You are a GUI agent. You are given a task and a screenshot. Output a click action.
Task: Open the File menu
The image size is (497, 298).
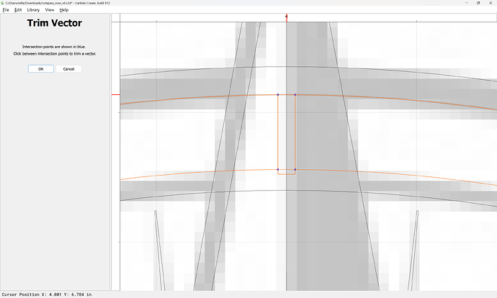click(x=6, y=10)
